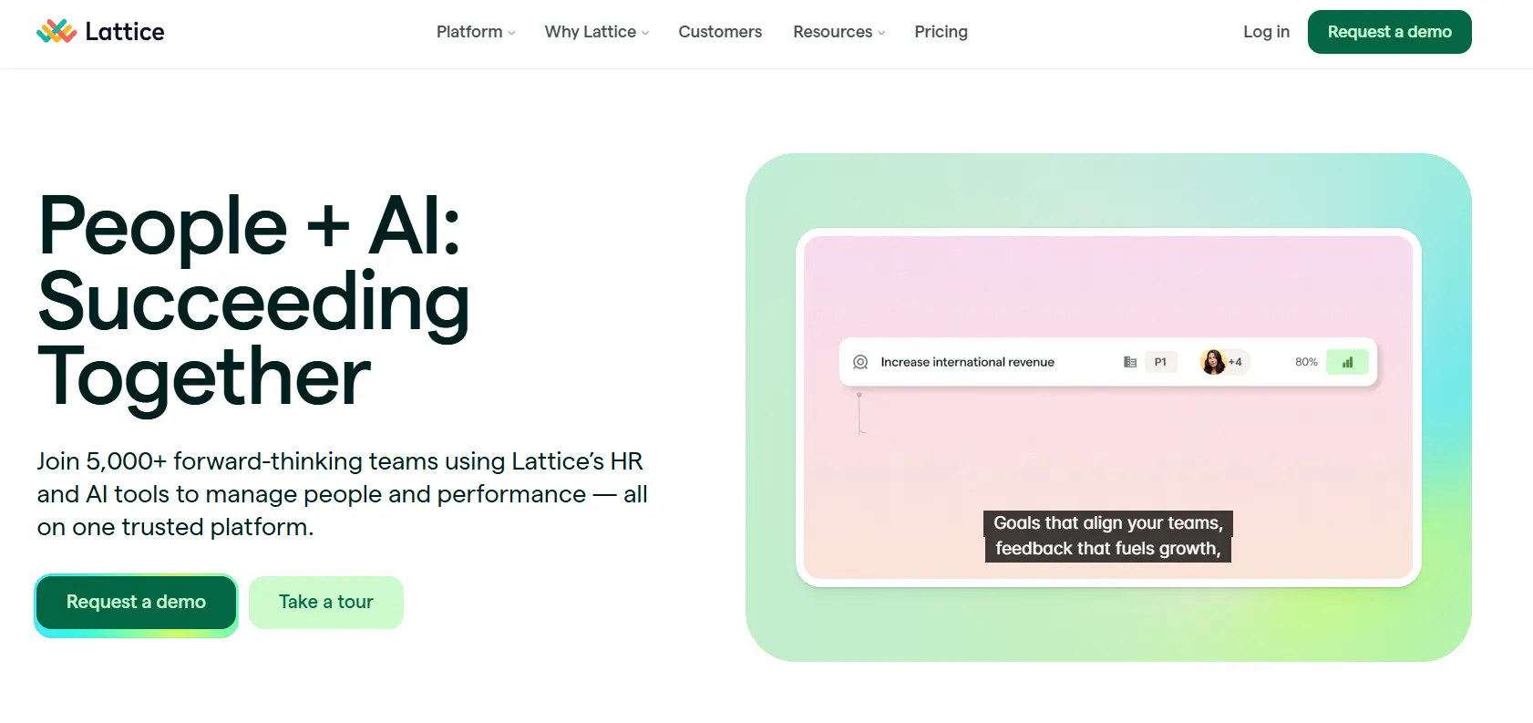Screen dimensions: 1533x723
Task: Click the 'feedback that fuels growth,' caption
Action: [x=1108, y=549]
